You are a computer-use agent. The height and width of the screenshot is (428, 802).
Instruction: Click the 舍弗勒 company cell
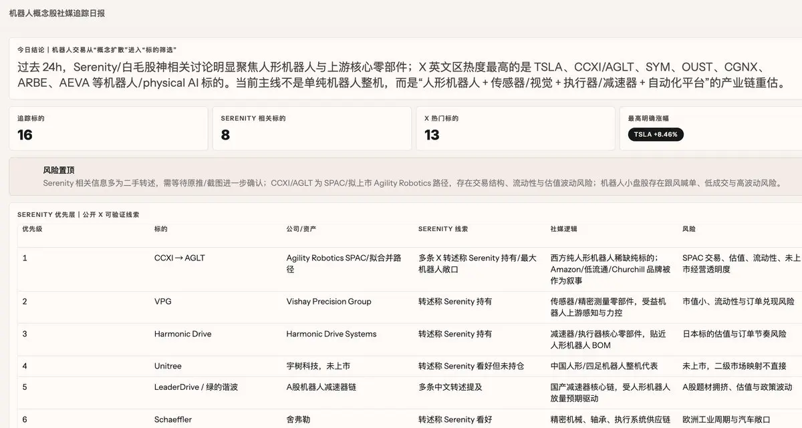(298, 419)
